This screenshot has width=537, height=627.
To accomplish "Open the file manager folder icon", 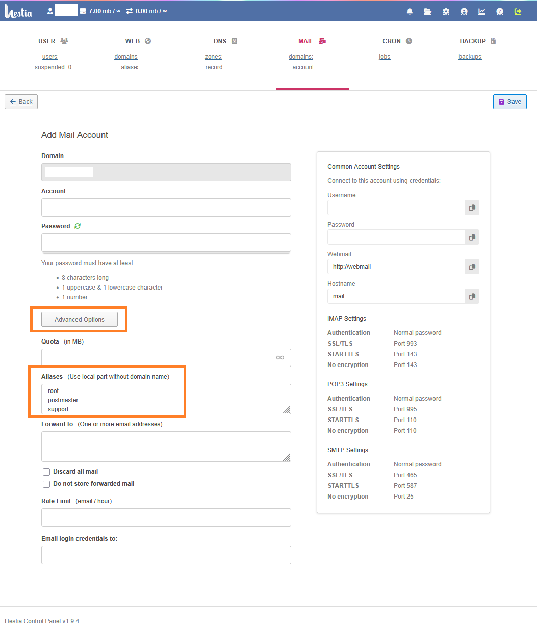I will (x=427, y=11).
